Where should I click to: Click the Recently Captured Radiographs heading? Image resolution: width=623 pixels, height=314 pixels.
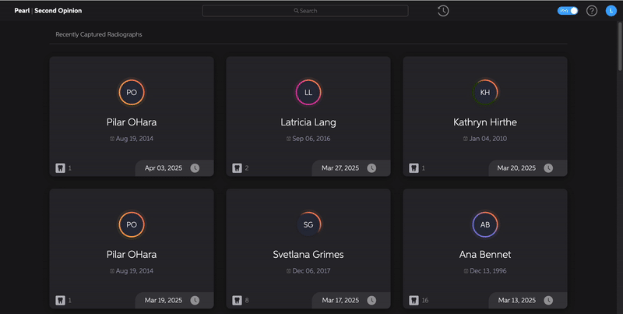(x=99, y=35)
